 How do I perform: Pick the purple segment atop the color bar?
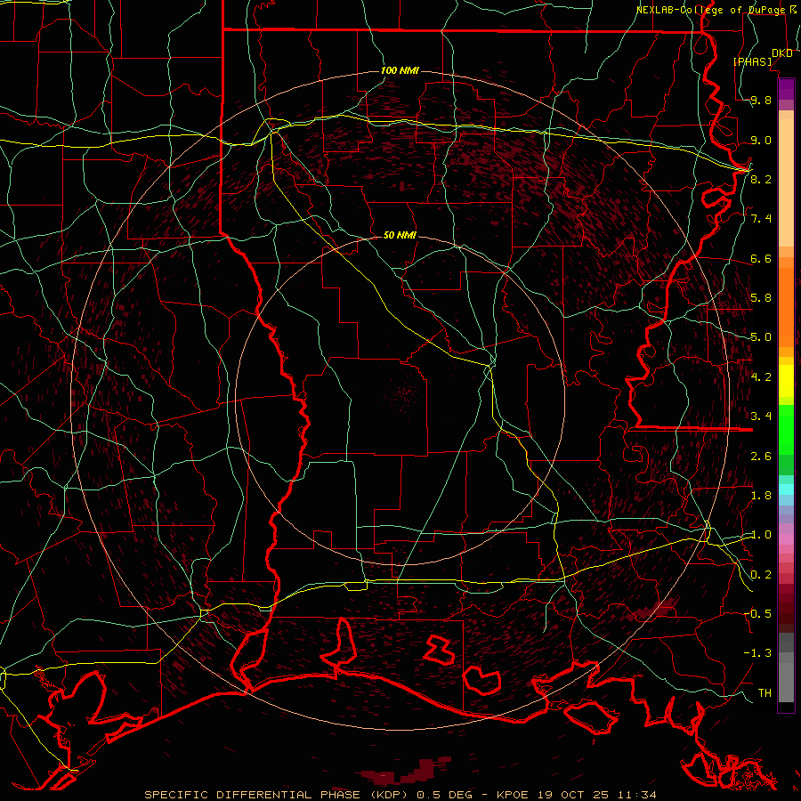pos(786,89)
